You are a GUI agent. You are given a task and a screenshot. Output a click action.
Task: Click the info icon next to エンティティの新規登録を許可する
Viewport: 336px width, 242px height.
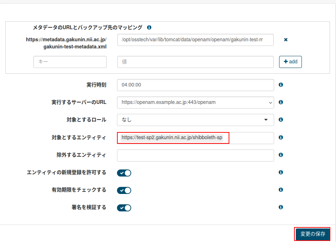pyautogui.click(x=281, y=172)
